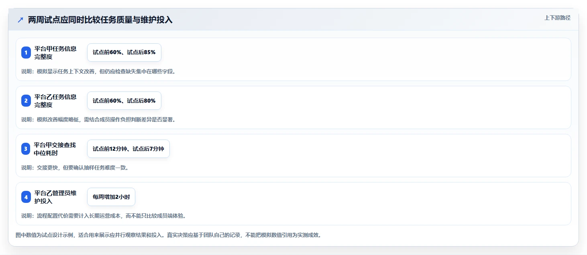Select step badge number 3
This screenshot has width=587, height=255.
pyautogui.click(x=26, y=149)
